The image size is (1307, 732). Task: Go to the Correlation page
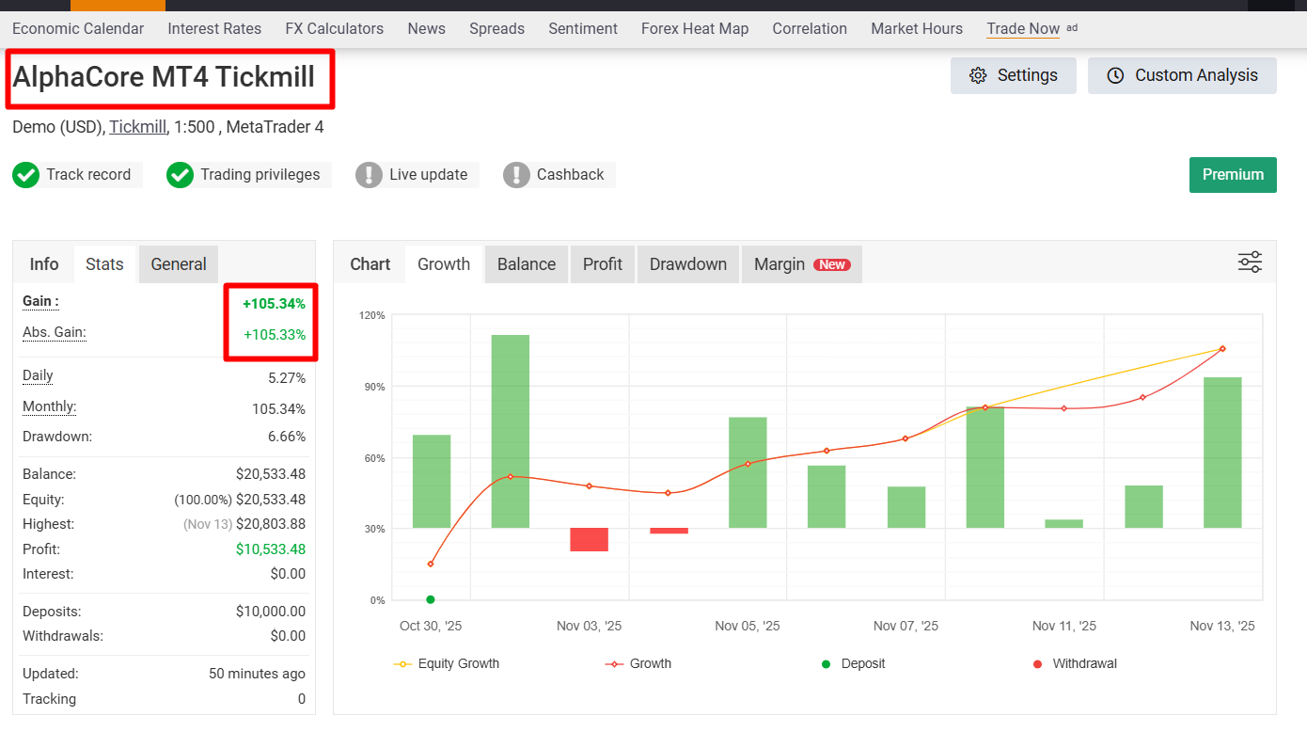coord(810,29)
